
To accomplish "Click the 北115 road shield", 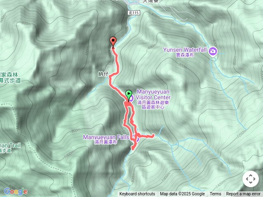I will (134, 13).
